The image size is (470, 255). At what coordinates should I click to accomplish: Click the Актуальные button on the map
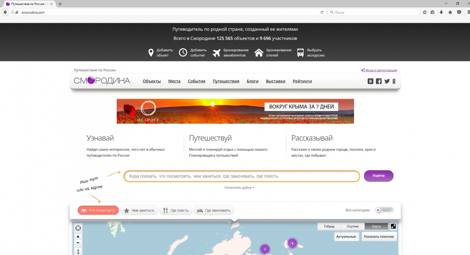click(346, 236)
